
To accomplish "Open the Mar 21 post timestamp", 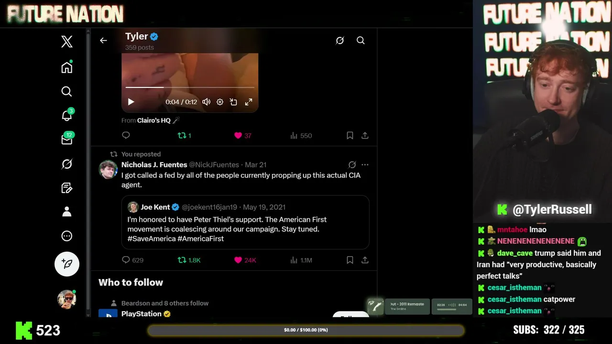I will pyautogui.click(x=256, y=164).
